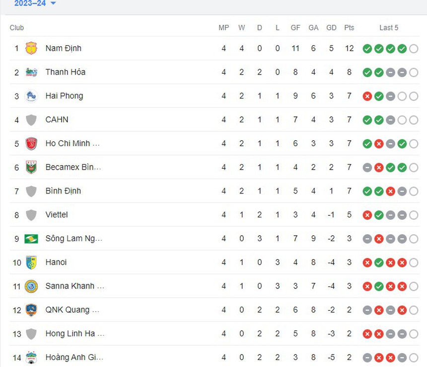Open the Nam Định team page
Screen dimensions: 427x367
63,48
